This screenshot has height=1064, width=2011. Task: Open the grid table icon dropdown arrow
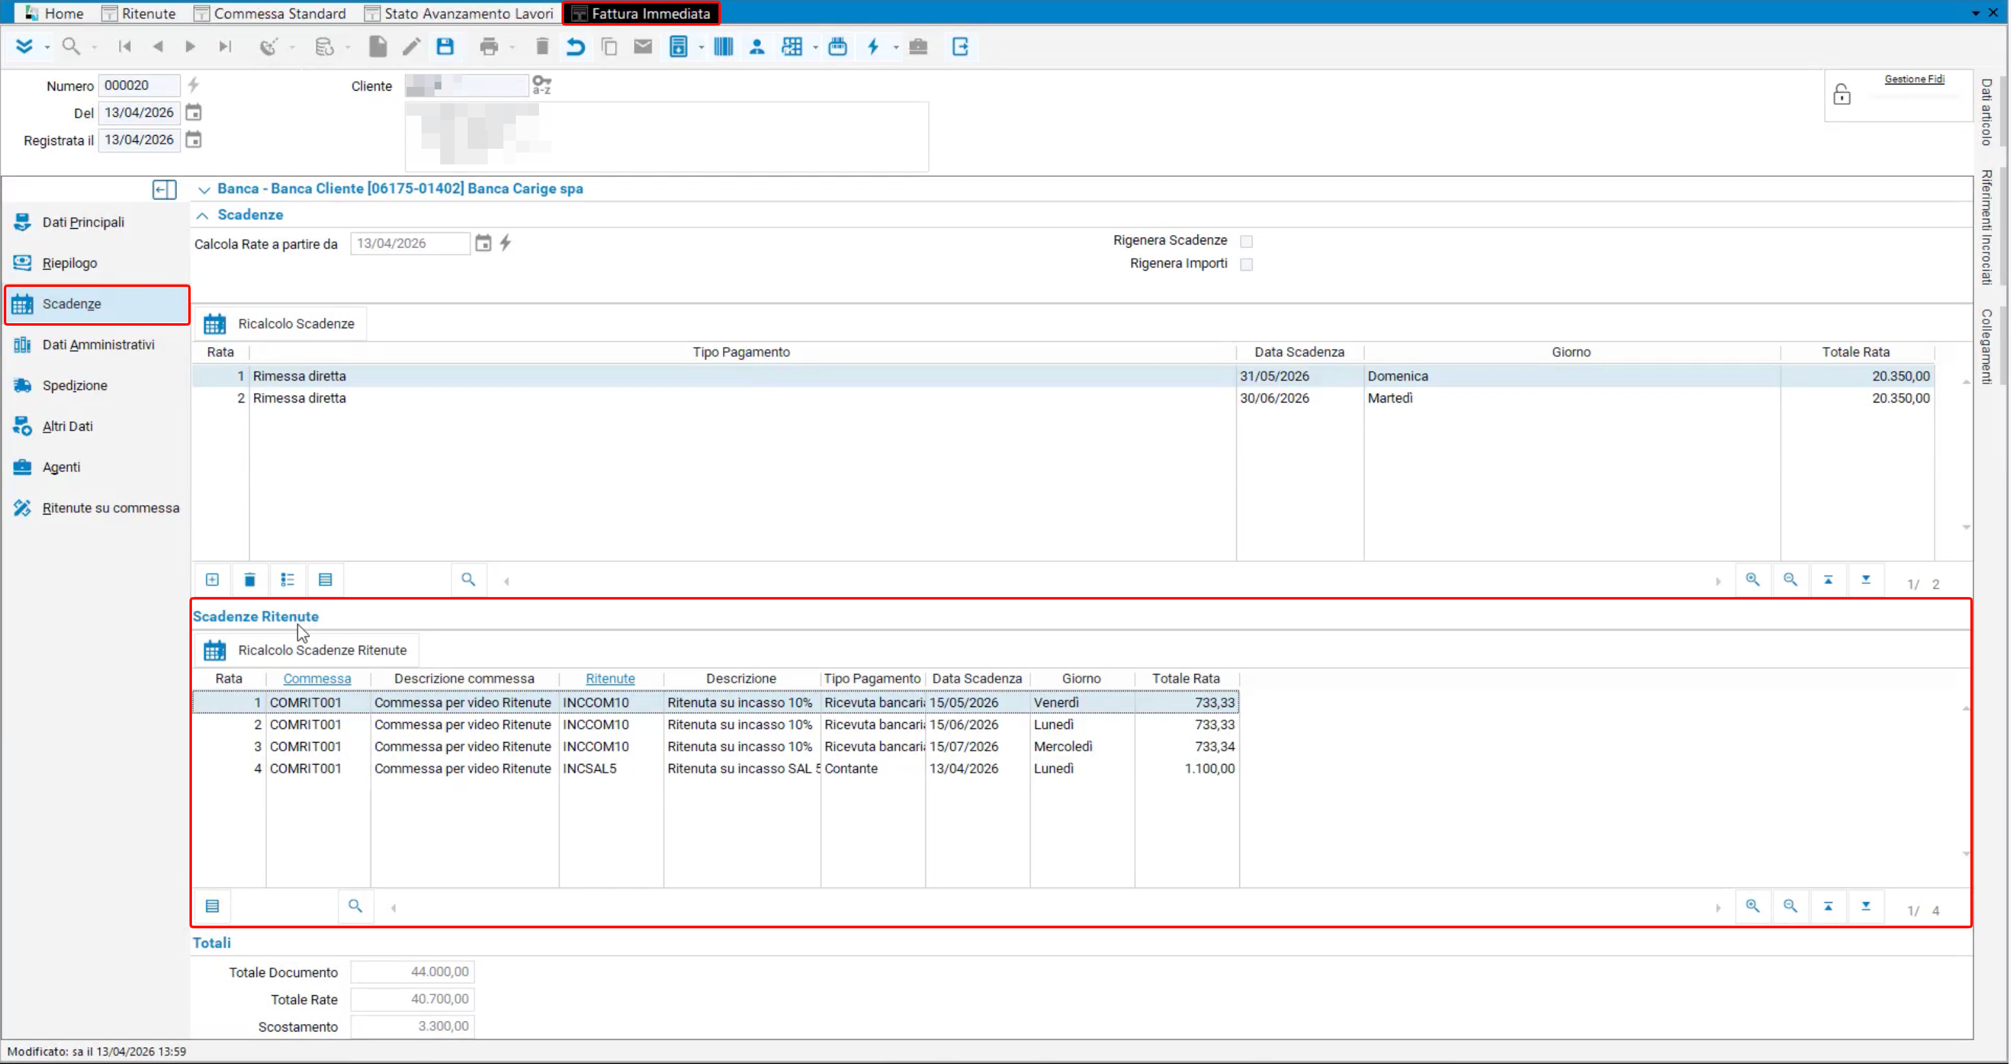tap(815, 48)
